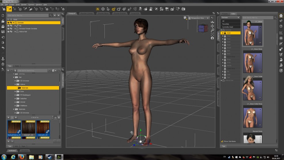This screenshot has width=284, height=160.
Task: Click the view cube in viewport
Action: click(203, 28)
